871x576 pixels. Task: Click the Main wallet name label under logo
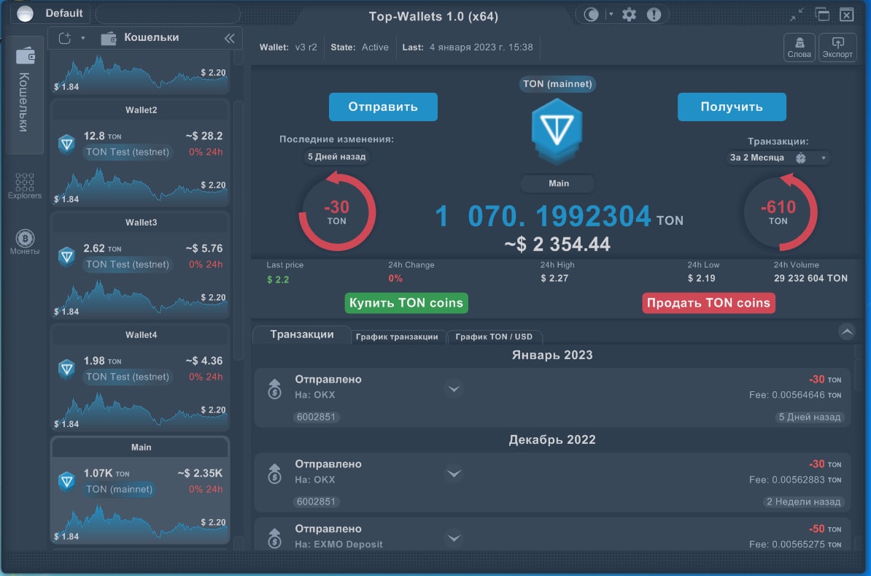pyautogui.click(x=558, y=183)
